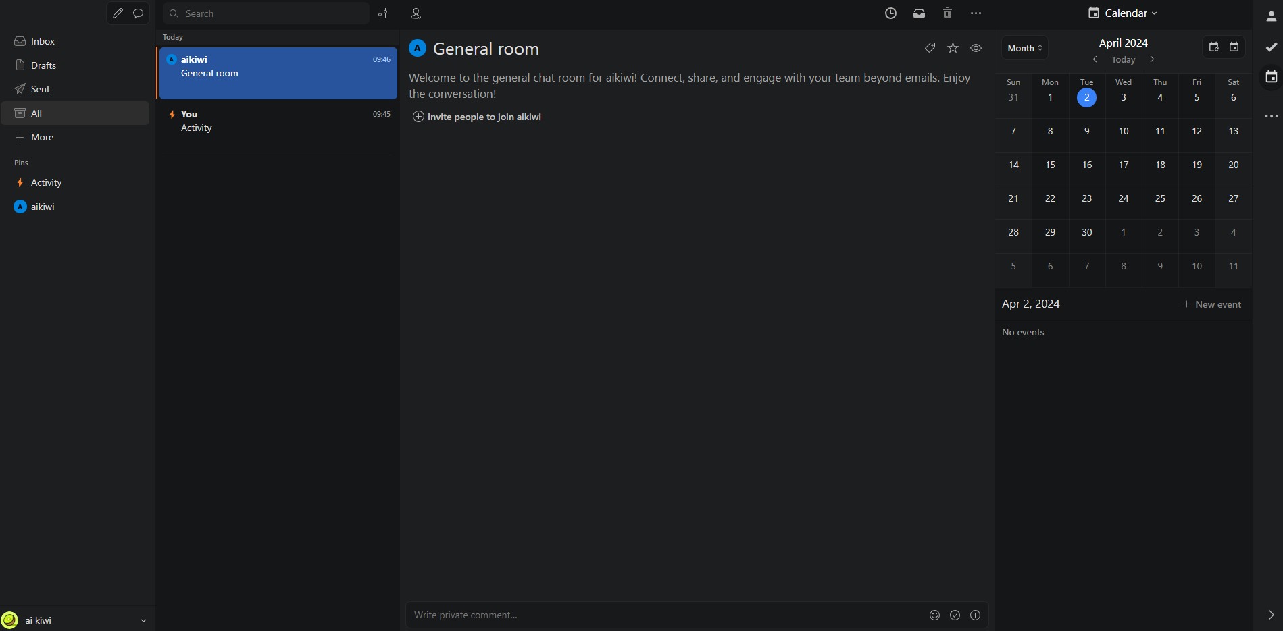Delete conversation using trash icon

[947, 13]
